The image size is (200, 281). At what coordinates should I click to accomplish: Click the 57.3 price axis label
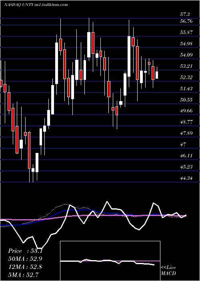(x=185, y=14)
